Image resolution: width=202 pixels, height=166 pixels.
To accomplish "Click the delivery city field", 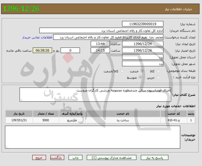I will coord(142,64).
